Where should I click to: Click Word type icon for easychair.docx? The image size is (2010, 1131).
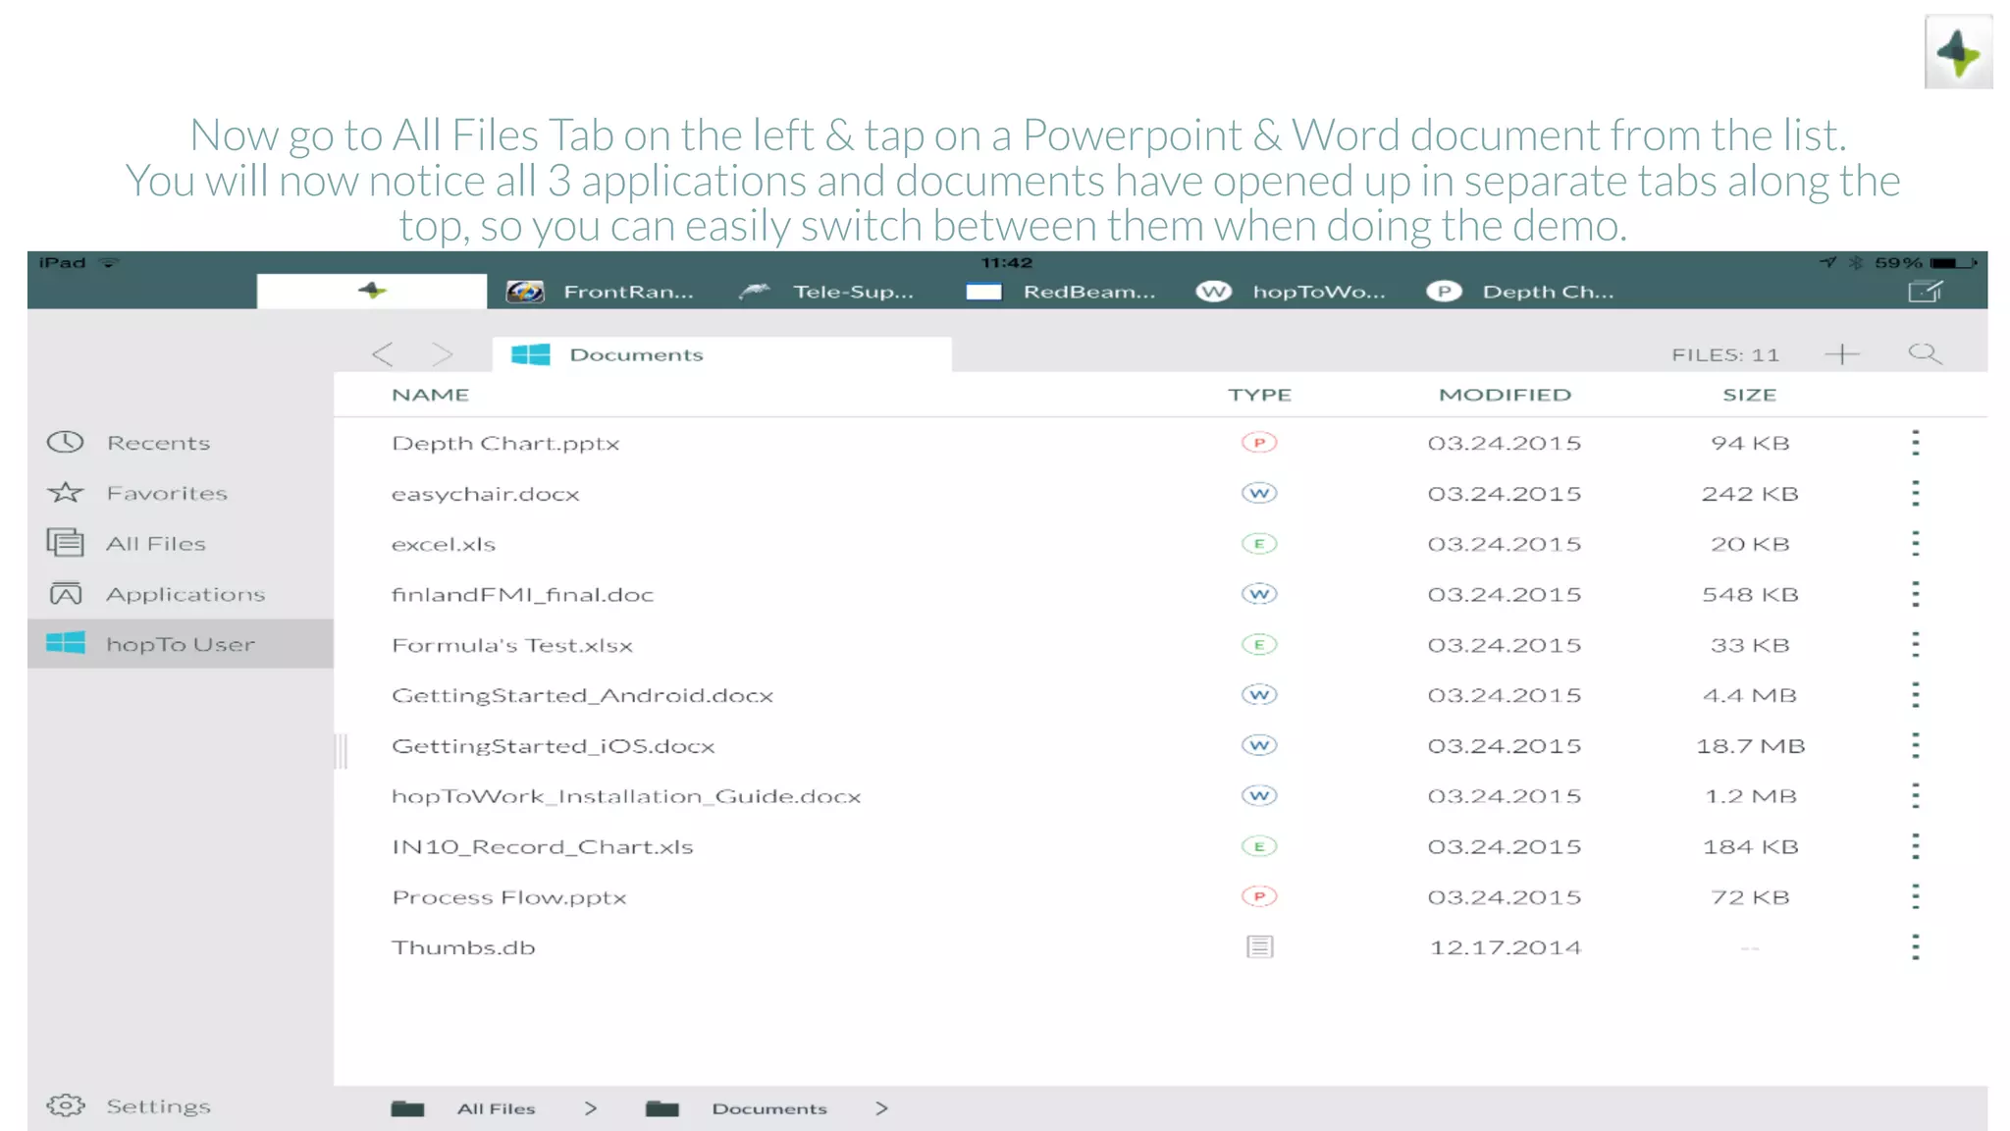tap(1259, 493)
